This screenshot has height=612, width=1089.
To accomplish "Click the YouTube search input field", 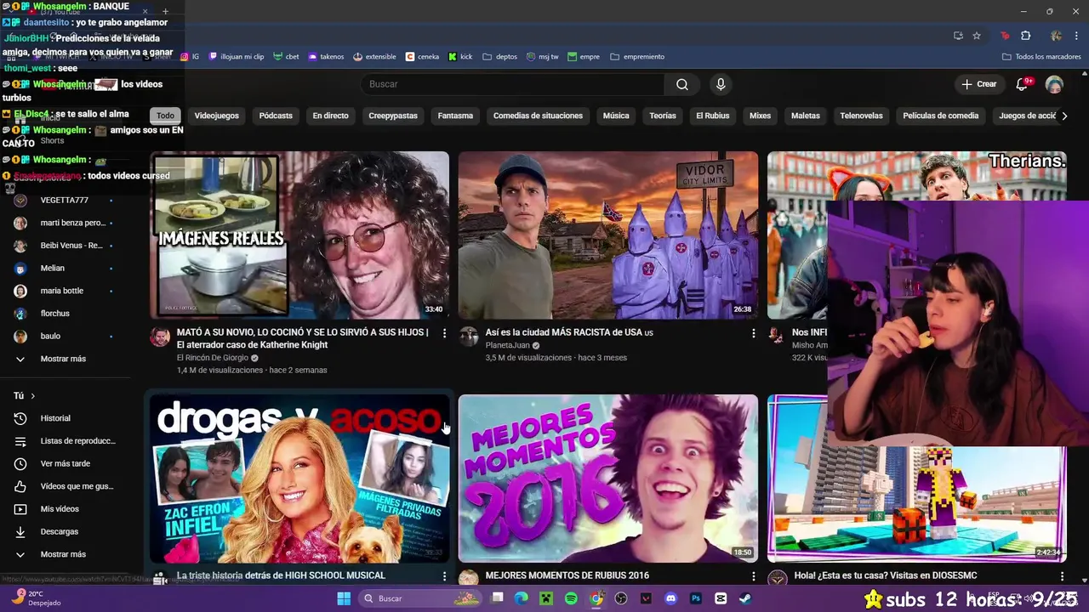I will tap(513, 84).
